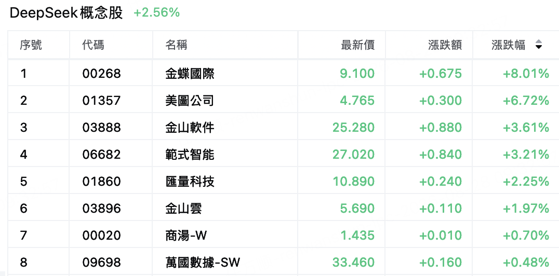Screen dimensions: 559x276
Task: Click the 序號 column header
Action: click(31, 45)
